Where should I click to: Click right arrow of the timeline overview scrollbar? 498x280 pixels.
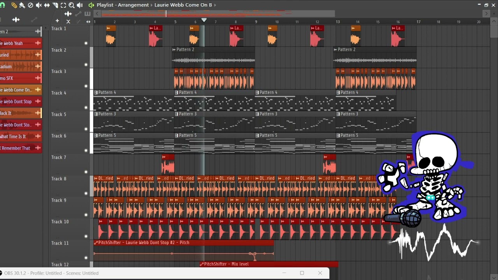[x=486, y=14]
